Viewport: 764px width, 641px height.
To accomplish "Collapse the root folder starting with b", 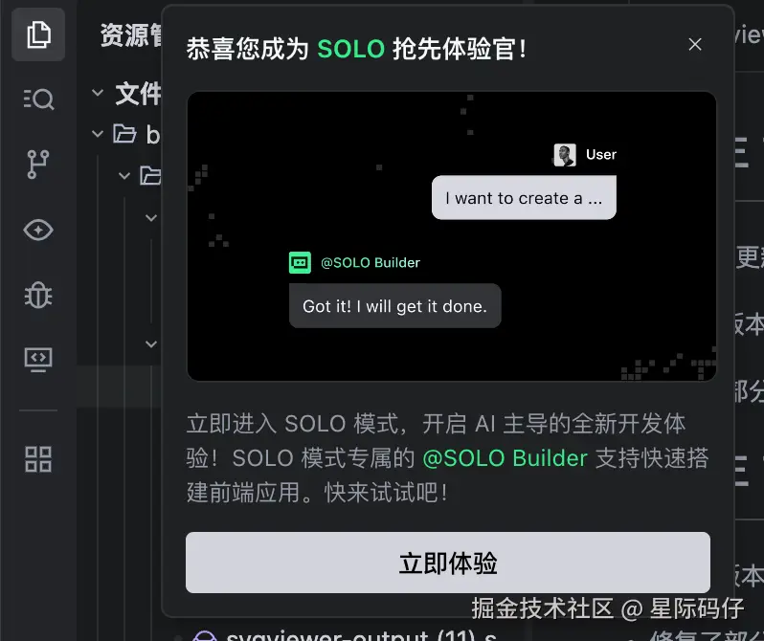I will (x=98, y=133).
